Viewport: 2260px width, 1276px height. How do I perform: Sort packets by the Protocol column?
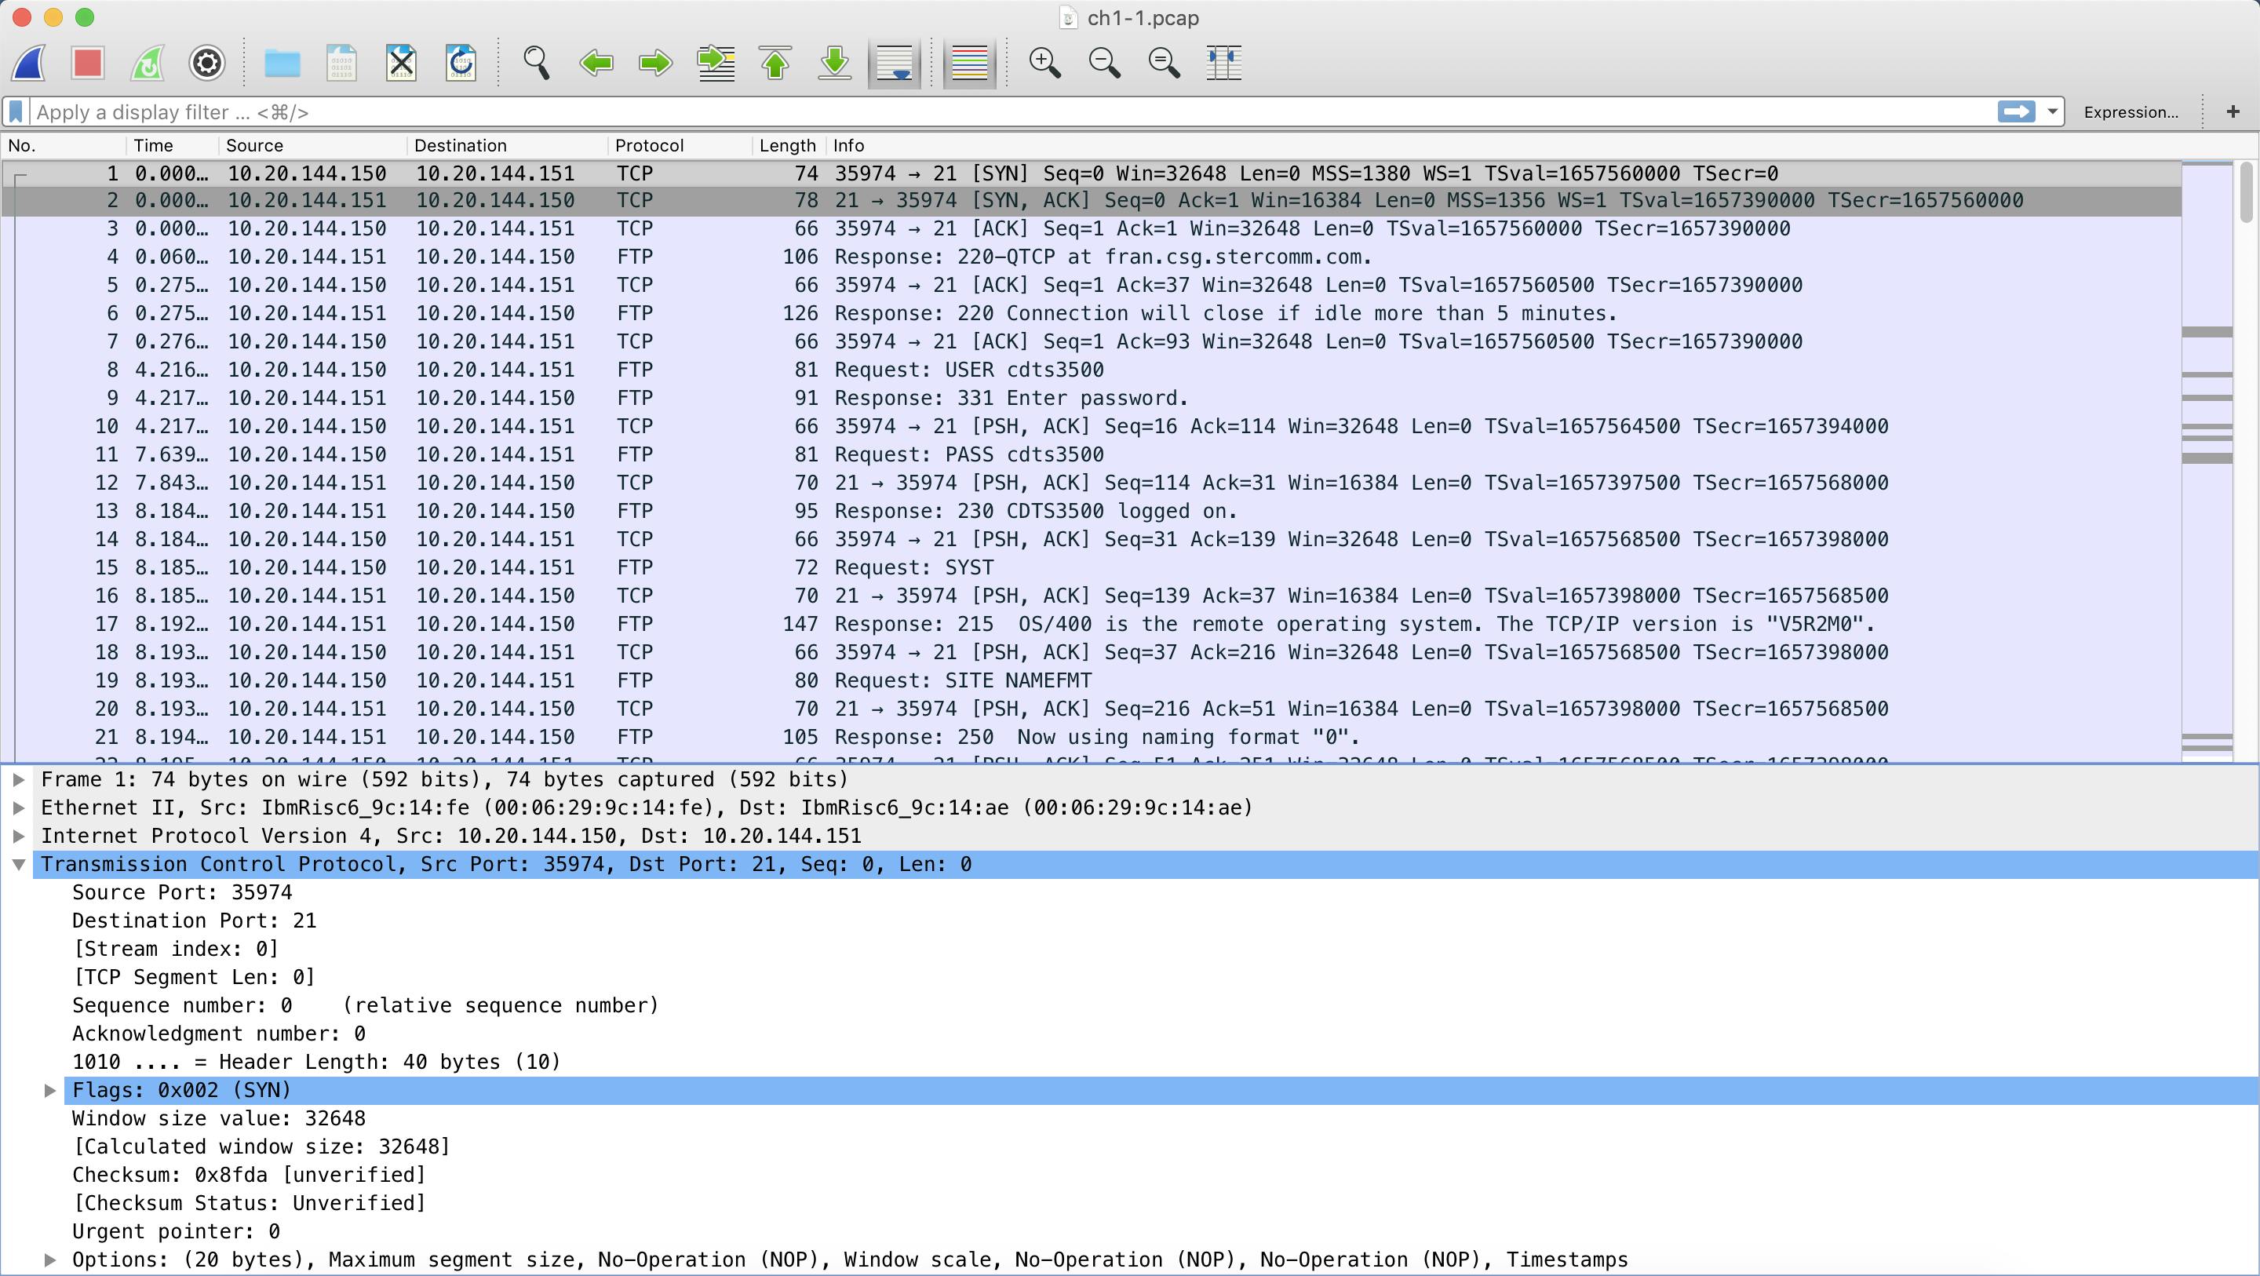point(648,146)
